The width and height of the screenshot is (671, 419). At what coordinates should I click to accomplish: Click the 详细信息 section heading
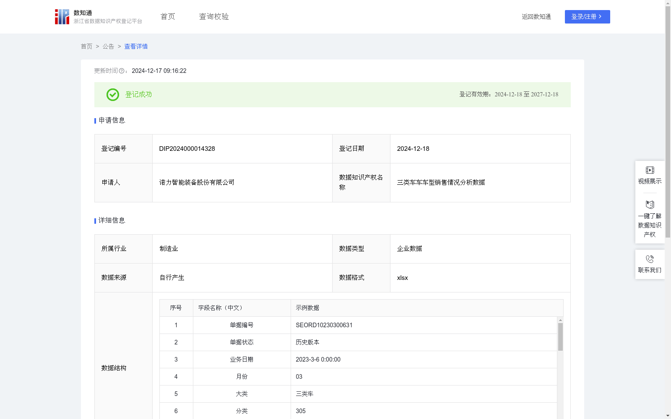112,221
